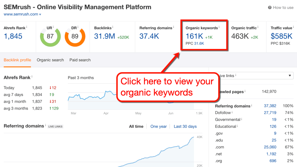297x167 pixels.
Task: Click the info icon beside Referring domains metric
Action: tap(173, 27)
